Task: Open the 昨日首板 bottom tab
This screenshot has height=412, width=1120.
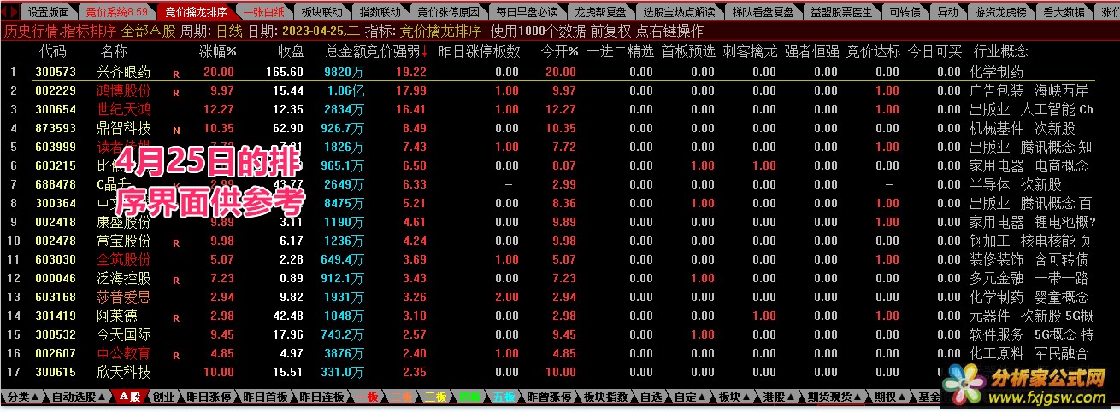Action: 265,397
